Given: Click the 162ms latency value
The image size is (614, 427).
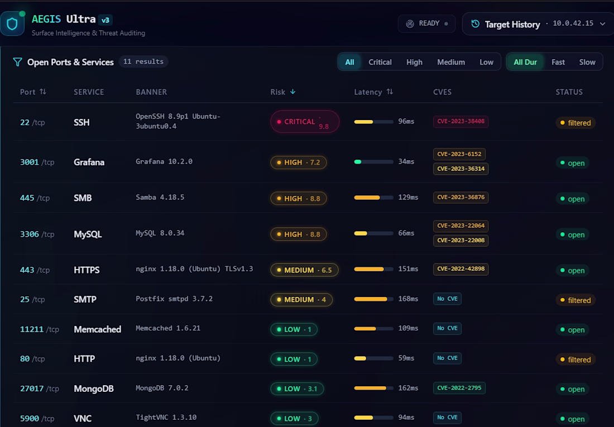Looking at the screenshot, I should pos(408,388).
